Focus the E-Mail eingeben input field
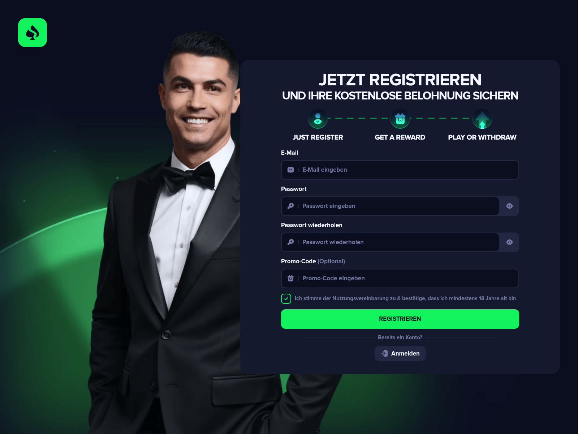The height and width of the screenshot is (434, 578). (x=400, y=170)
